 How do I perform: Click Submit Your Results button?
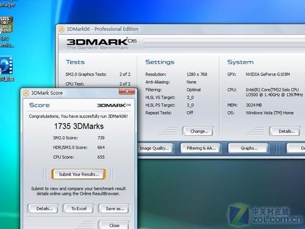[x=79, y=174]
